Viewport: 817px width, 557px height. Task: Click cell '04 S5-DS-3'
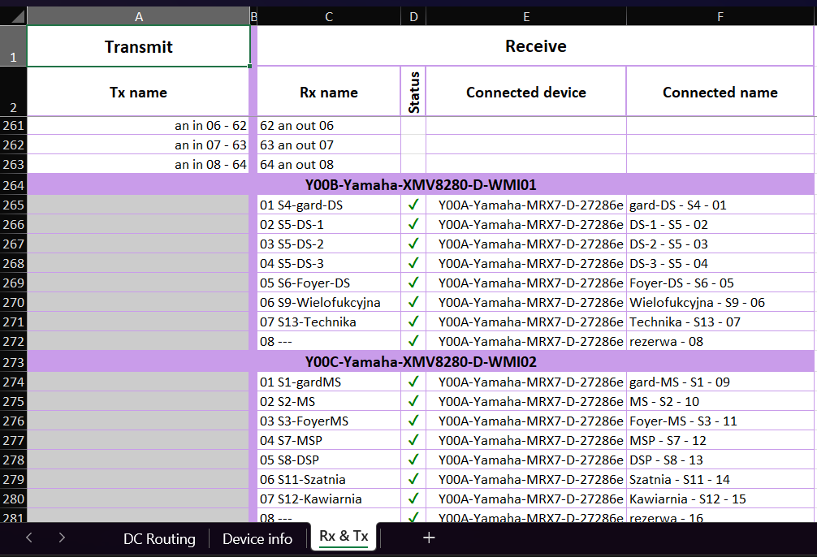[x=329, y=263]
